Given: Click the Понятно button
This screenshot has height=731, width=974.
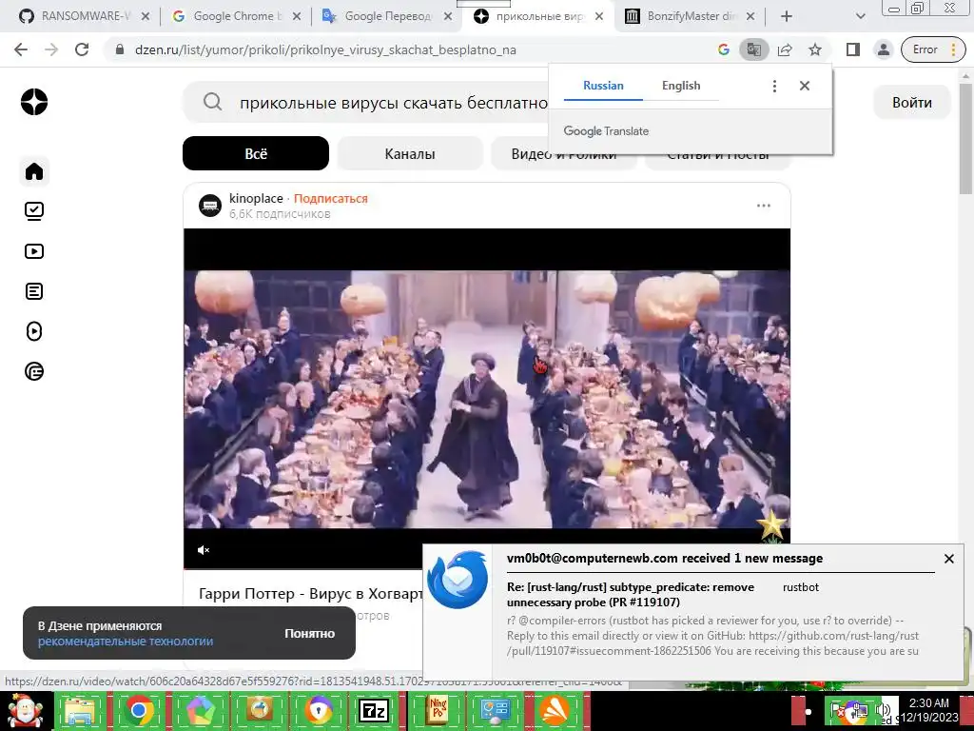Looking at the screenshot, I should 309,633.
